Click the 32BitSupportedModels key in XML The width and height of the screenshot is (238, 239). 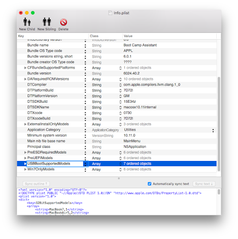click(54, 203)
